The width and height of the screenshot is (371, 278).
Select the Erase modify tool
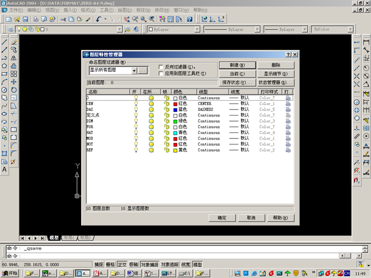coord(14,43)
